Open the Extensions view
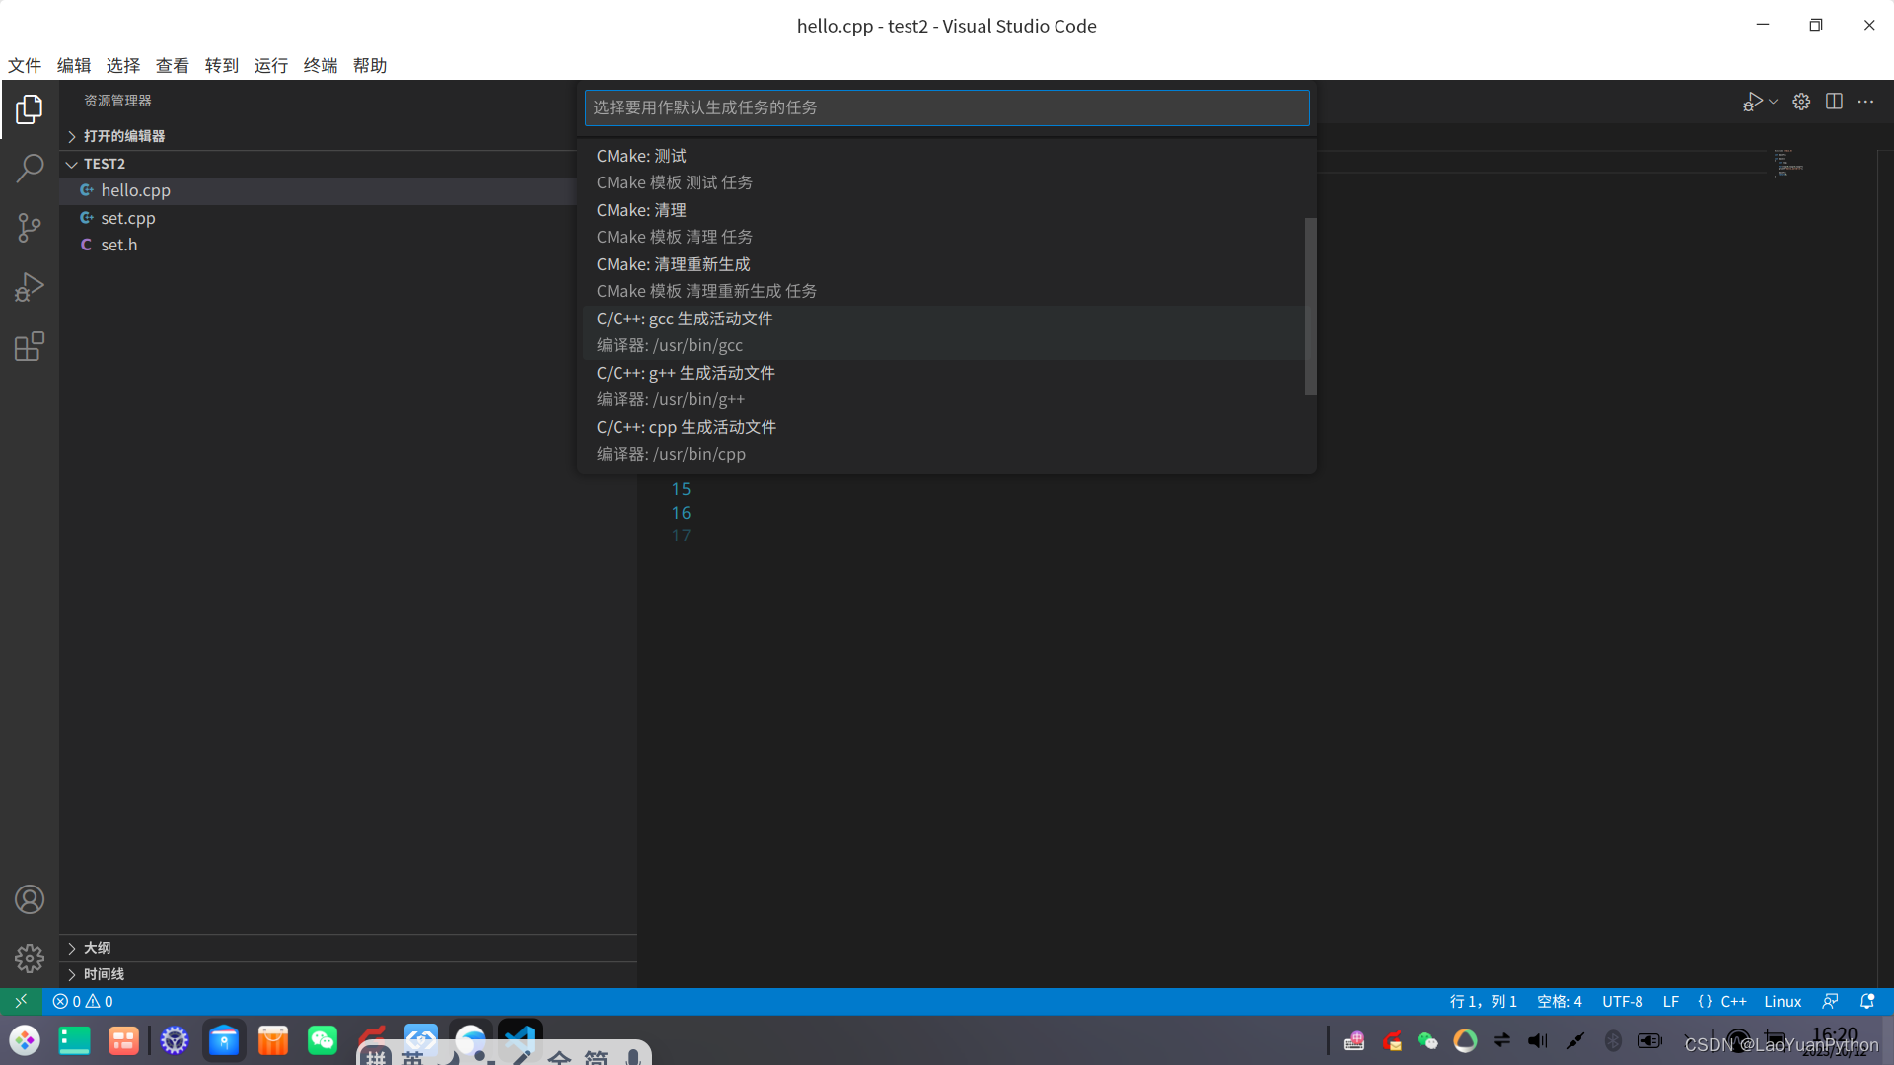The width and height of the screenshot is (1894, 1065). click(x=30, y=346)
